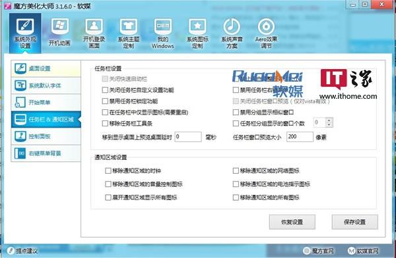This screenshot has height=258, width=396.
Task: Maximize the 魔方美化大师 window
Action: click(365, 5)
